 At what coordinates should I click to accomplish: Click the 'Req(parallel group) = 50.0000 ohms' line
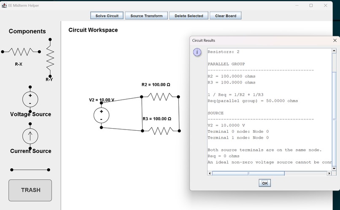(253, 101)
